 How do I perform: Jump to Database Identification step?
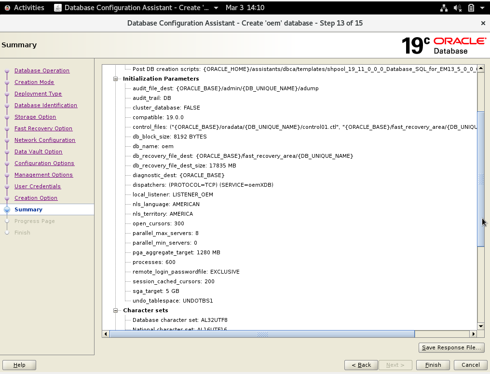(x=46, y=105)
